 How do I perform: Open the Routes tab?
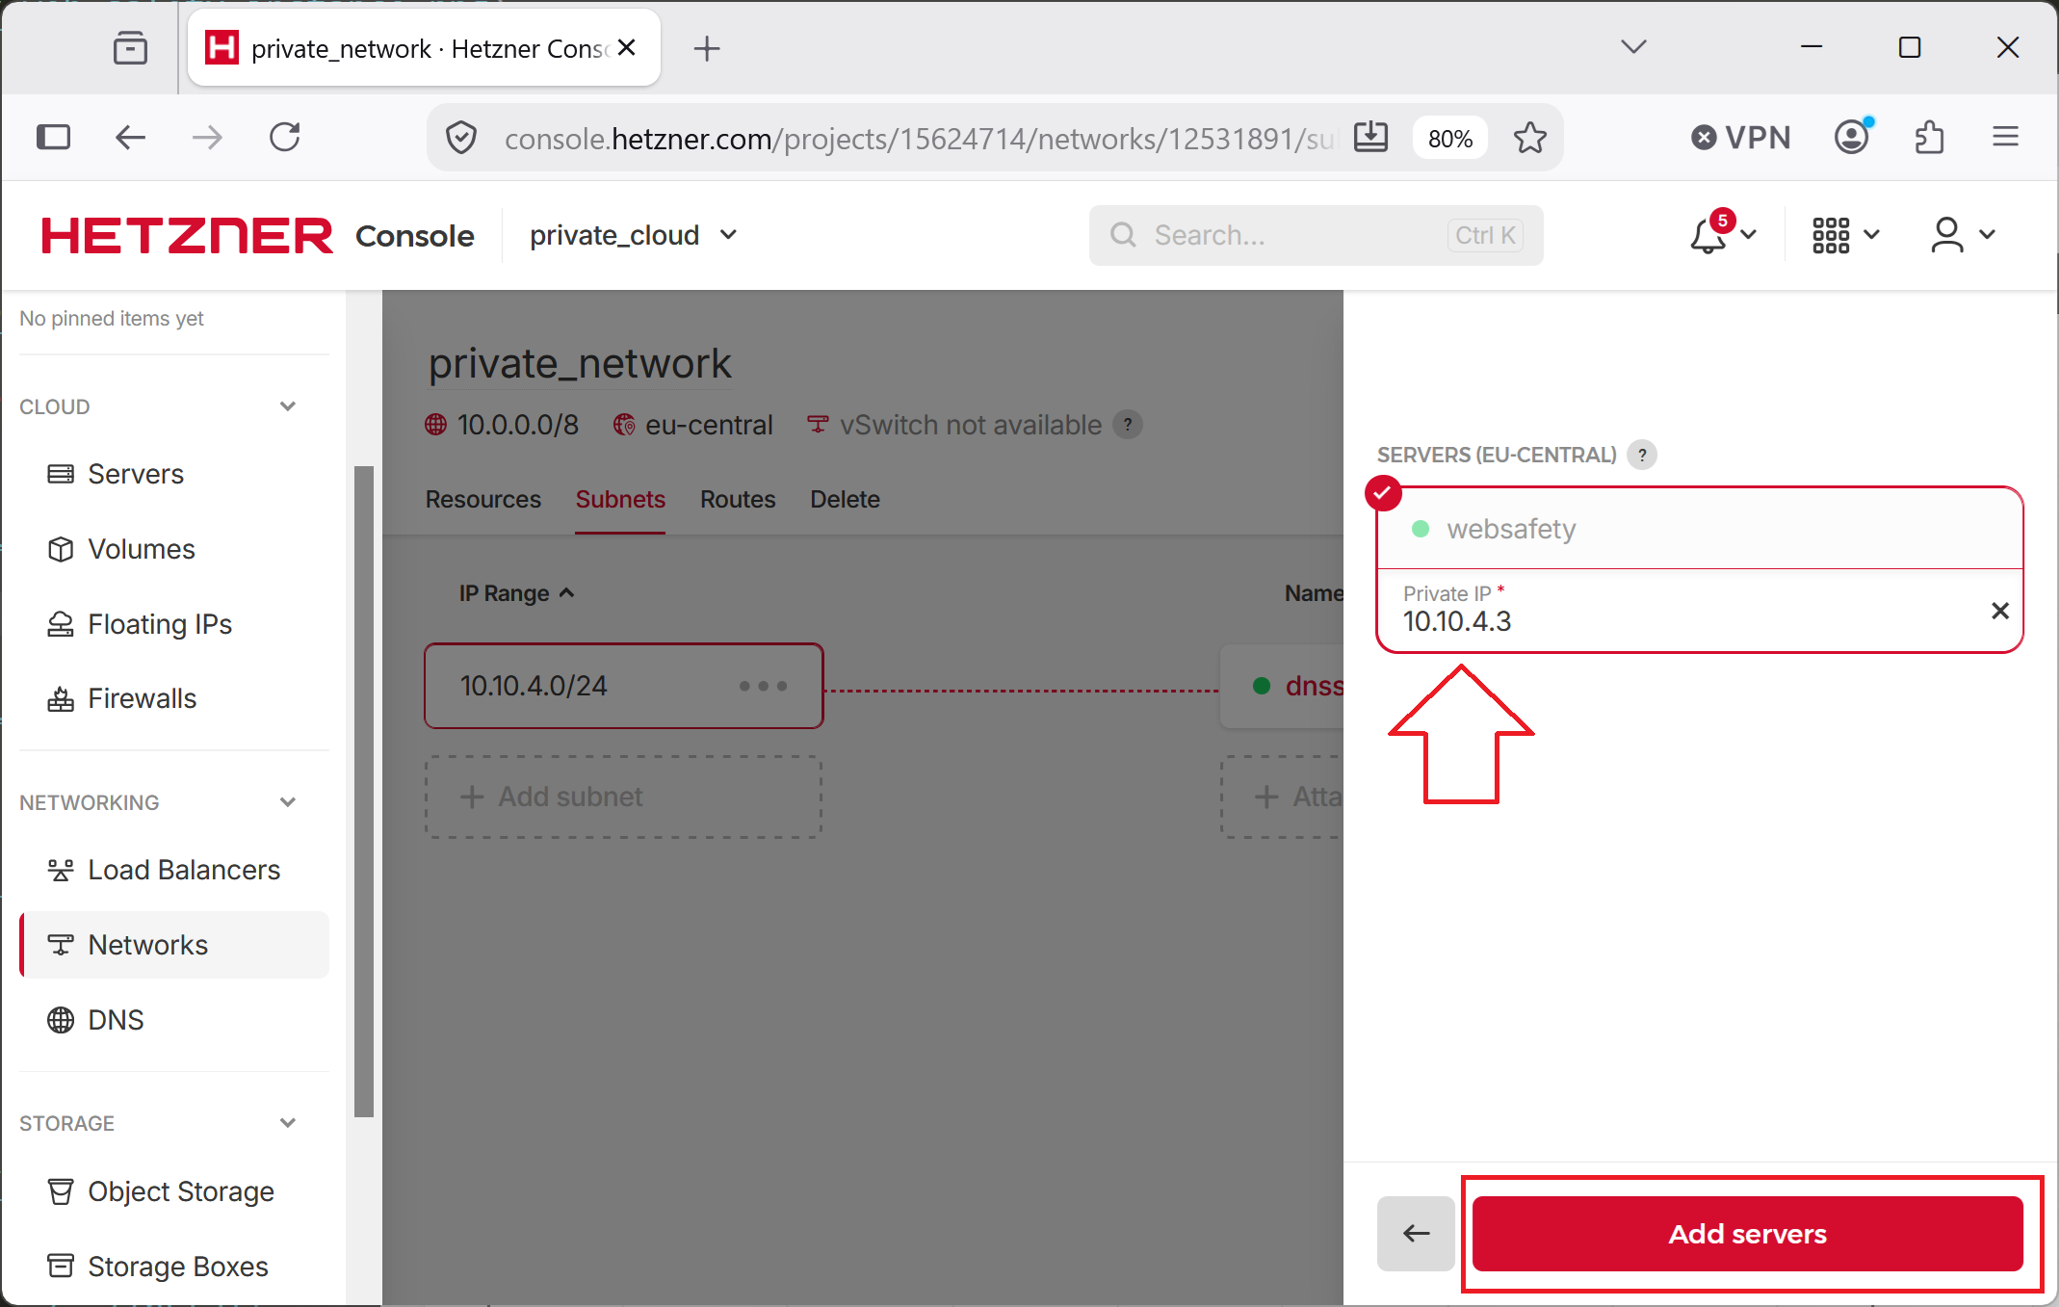pos(738,499)
